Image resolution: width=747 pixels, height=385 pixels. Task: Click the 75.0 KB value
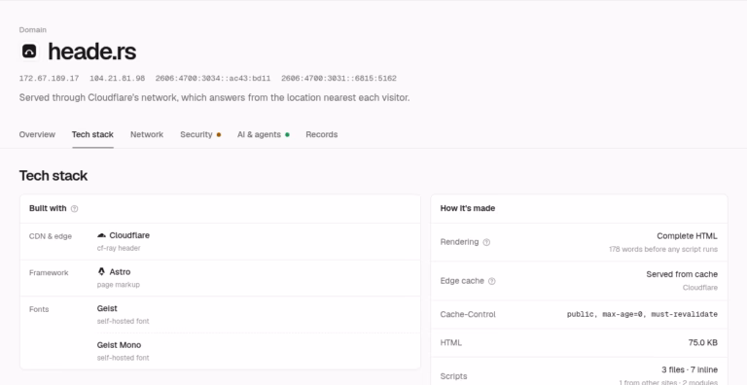(x=702, y=343)
